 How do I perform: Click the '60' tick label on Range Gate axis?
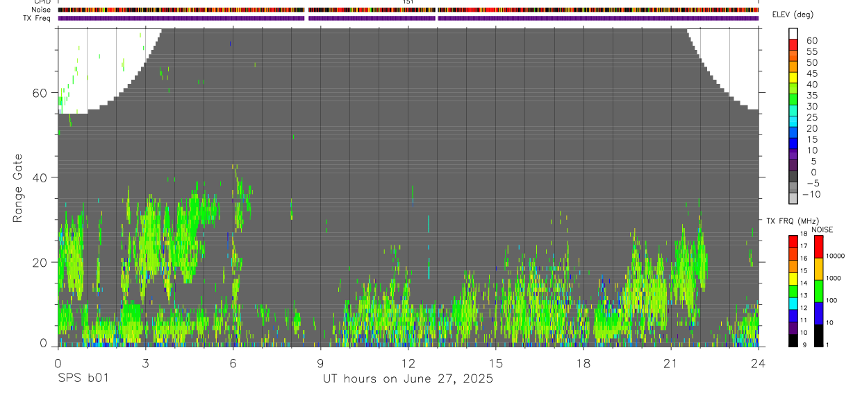coord(40,93)
